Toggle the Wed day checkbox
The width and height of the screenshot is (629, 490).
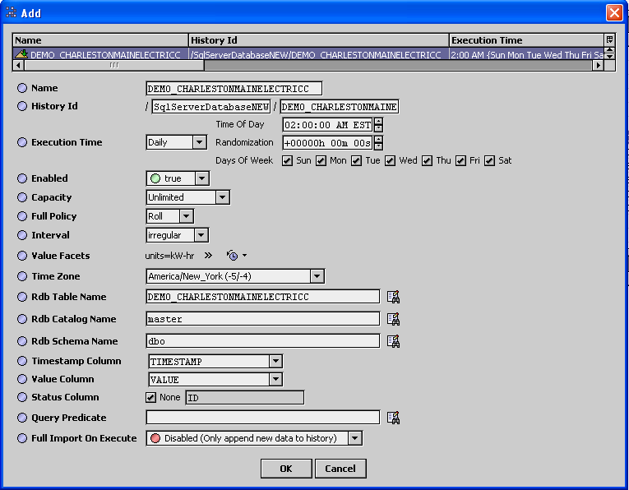tap(391, 160)
